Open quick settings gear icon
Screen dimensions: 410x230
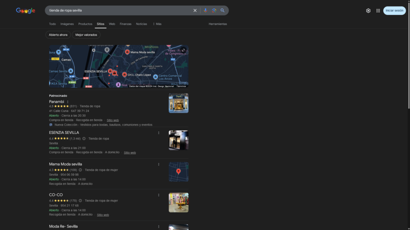pos(368,11)
